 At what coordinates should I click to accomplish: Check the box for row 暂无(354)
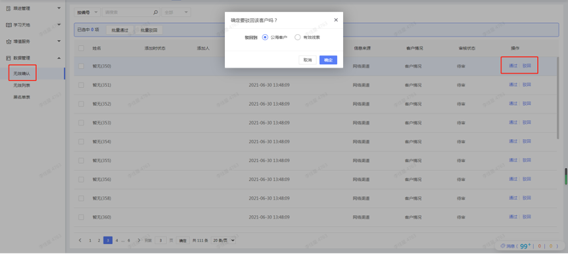[x=81, y=142]
